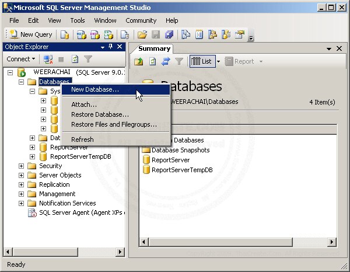Close the Summary tab pane
This screenshot has width=350, height=272.
tap(339, 48)
